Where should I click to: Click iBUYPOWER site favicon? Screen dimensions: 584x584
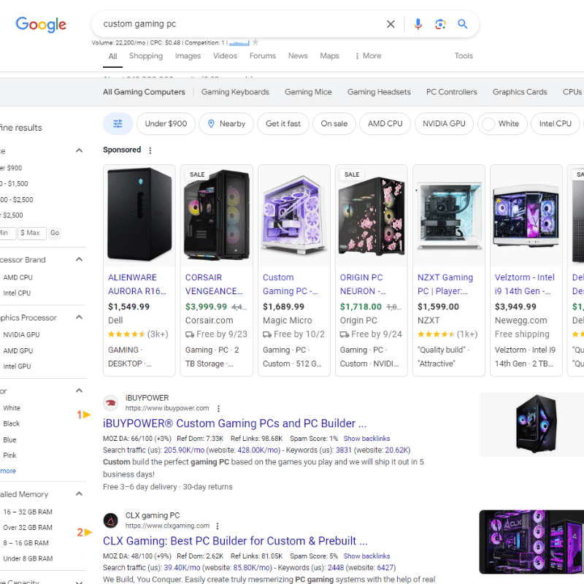pyautogui.click(x=111, y=403)
